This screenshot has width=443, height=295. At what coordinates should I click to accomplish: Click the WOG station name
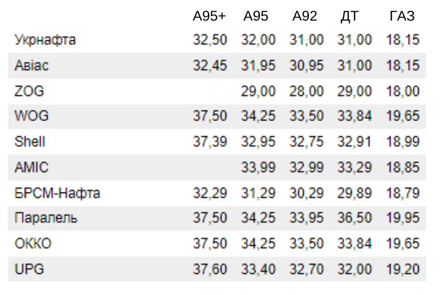(x=31, y=116)
